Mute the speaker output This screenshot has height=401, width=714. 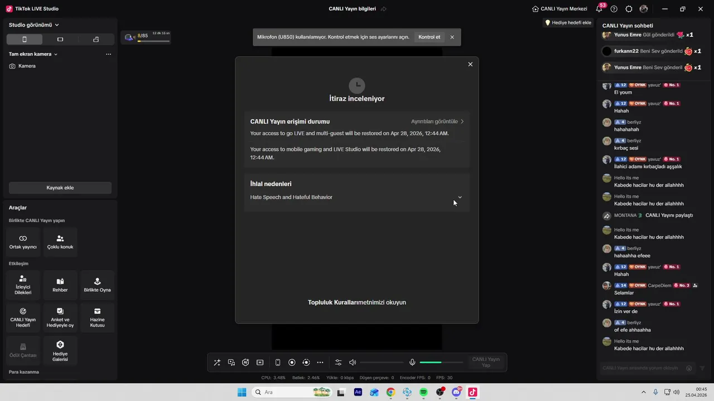(x=353, y=363)
